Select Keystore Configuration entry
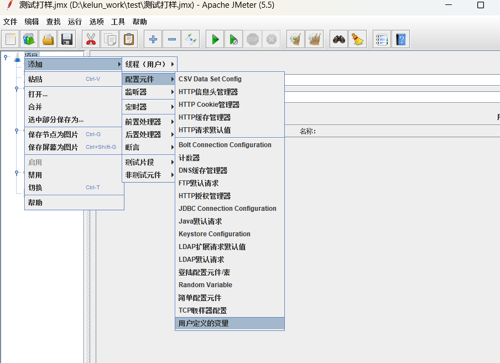 pyautogui.click(x=230, y=234)
